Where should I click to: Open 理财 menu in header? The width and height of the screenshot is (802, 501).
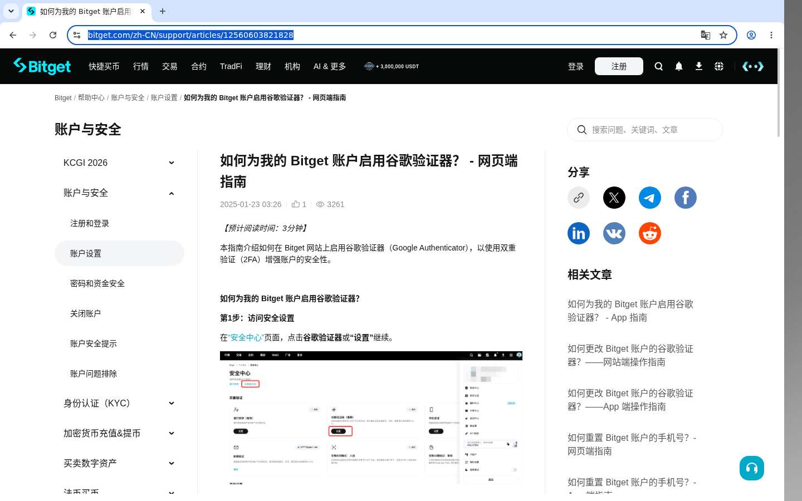(x=263, y=66)
